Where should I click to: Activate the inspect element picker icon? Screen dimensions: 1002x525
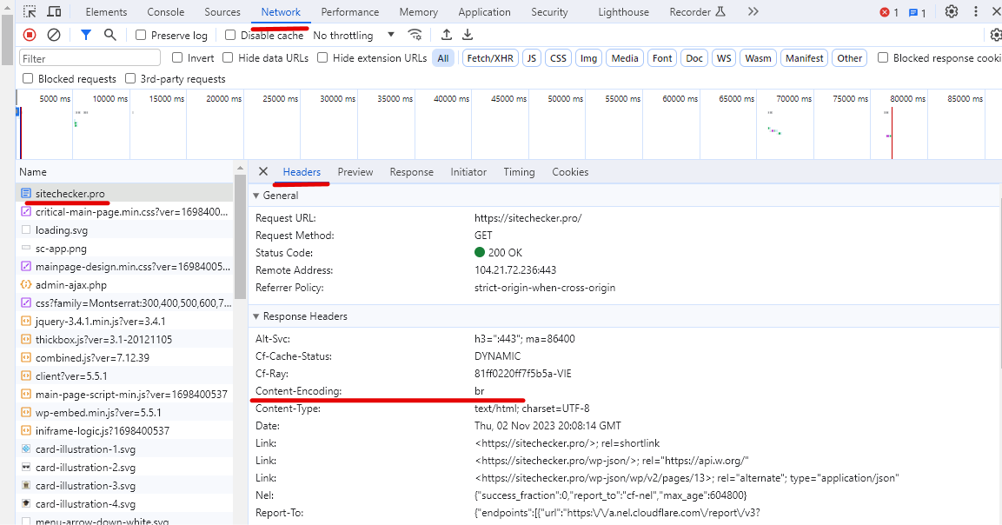point(30,11)
